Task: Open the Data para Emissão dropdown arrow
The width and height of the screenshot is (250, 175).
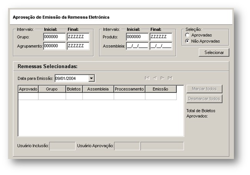Action: (91, 78)
